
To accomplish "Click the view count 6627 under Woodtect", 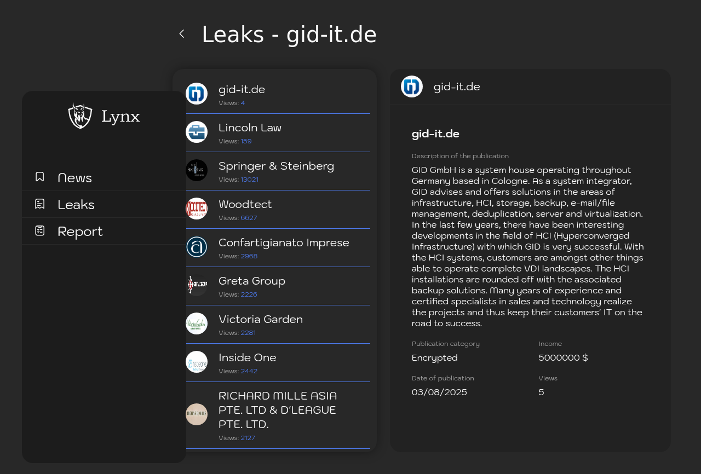I will [x=249, y=218].
